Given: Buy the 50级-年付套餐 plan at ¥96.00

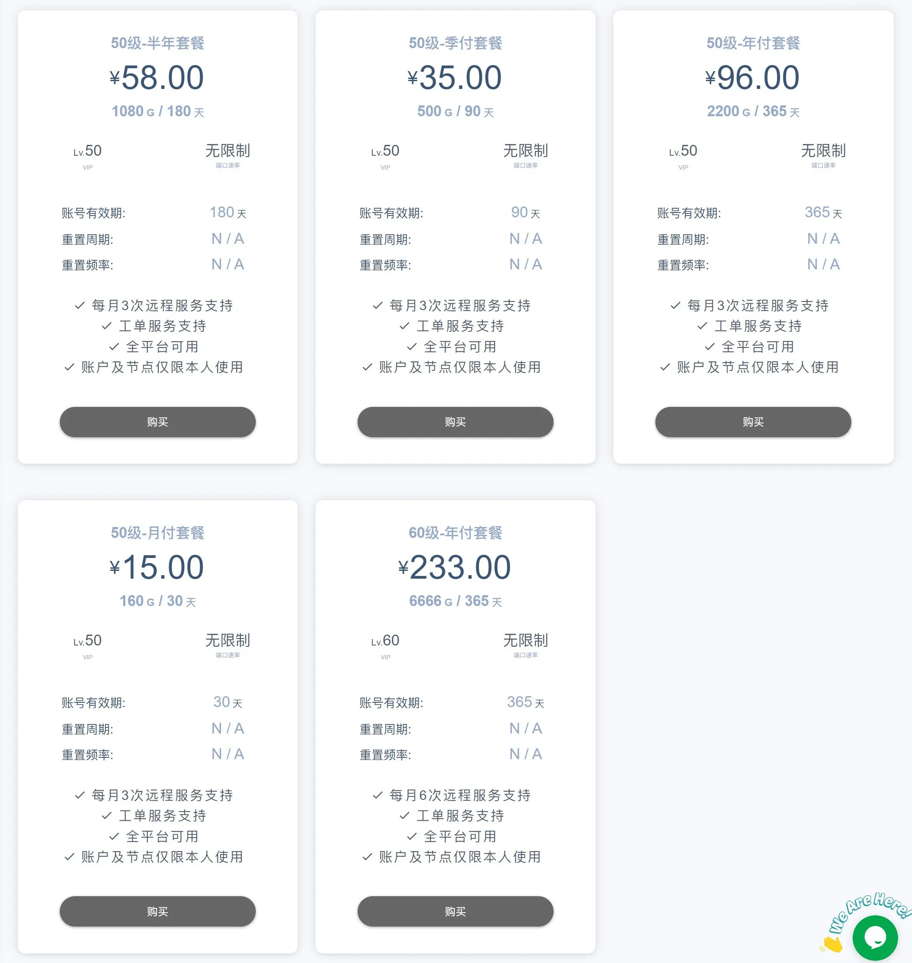Looking at the screenshot, I should point(752,422).
